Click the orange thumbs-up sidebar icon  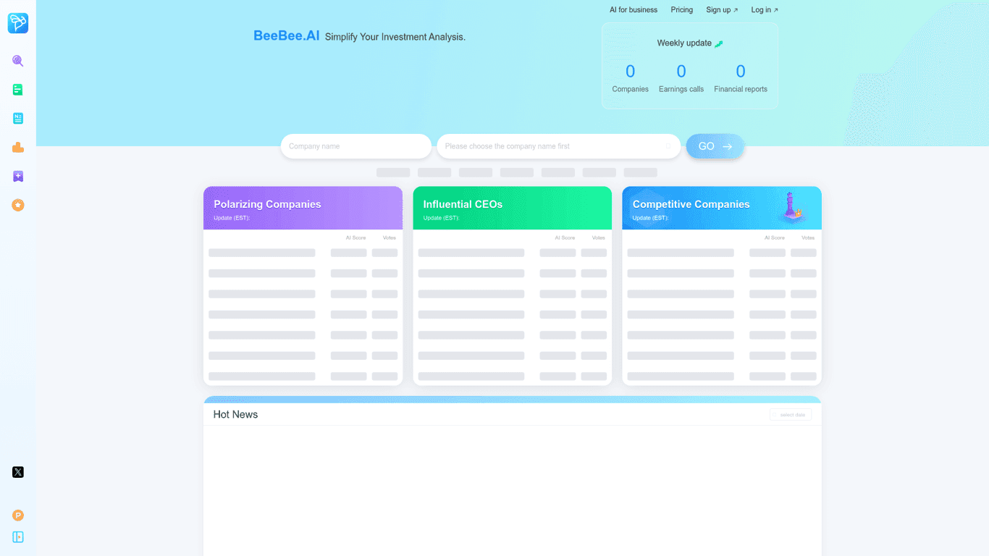pyautogui.click(x=18, y=148)
